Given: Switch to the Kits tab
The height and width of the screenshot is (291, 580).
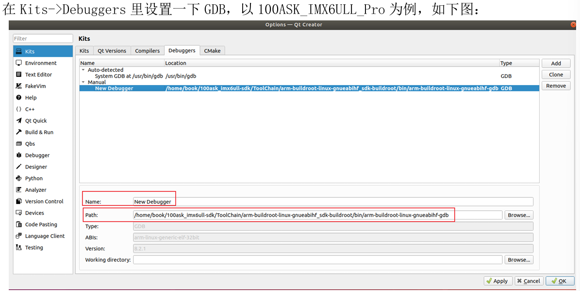Looking at the screenshot, I should (84, 51).
